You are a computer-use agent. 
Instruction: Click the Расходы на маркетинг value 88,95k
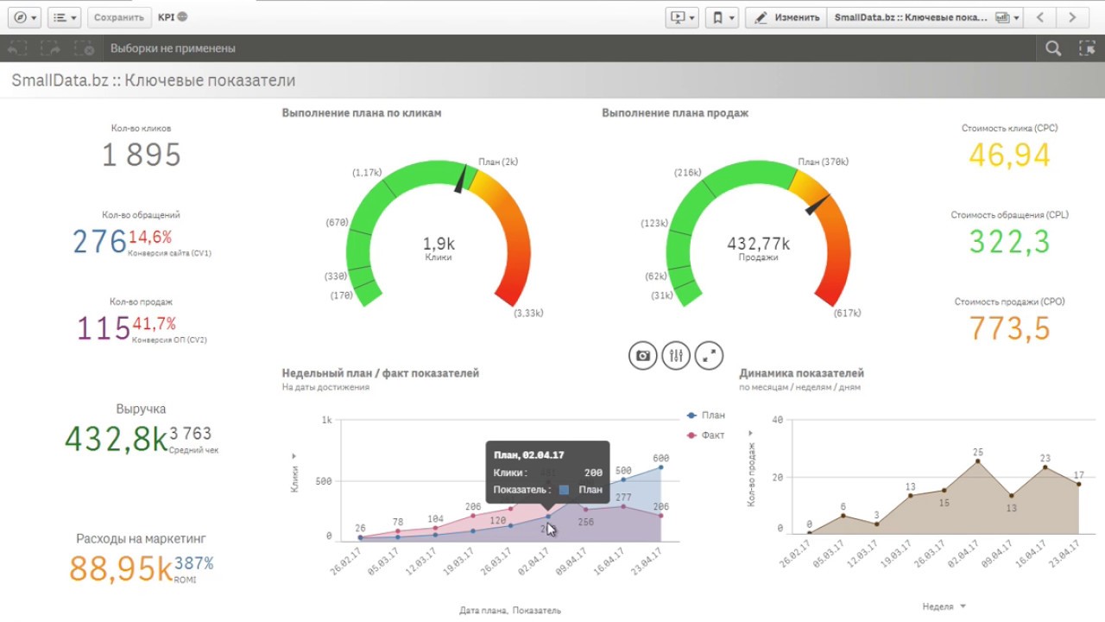tap(121, 568)
